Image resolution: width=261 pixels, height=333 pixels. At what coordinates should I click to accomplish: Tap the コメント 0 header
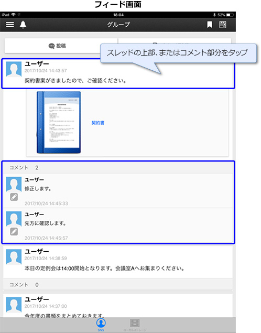coord(118,285)
